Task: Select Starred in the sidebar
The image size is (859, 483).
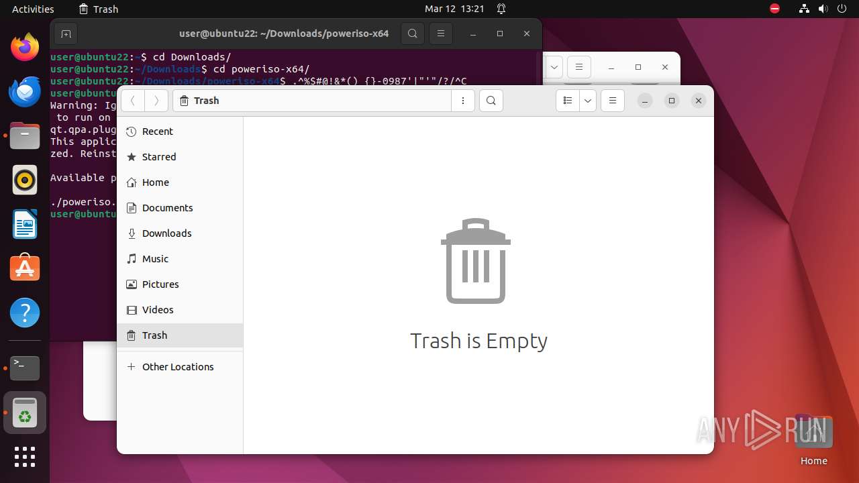Action: pyautogui.click(x=180, y=157)
